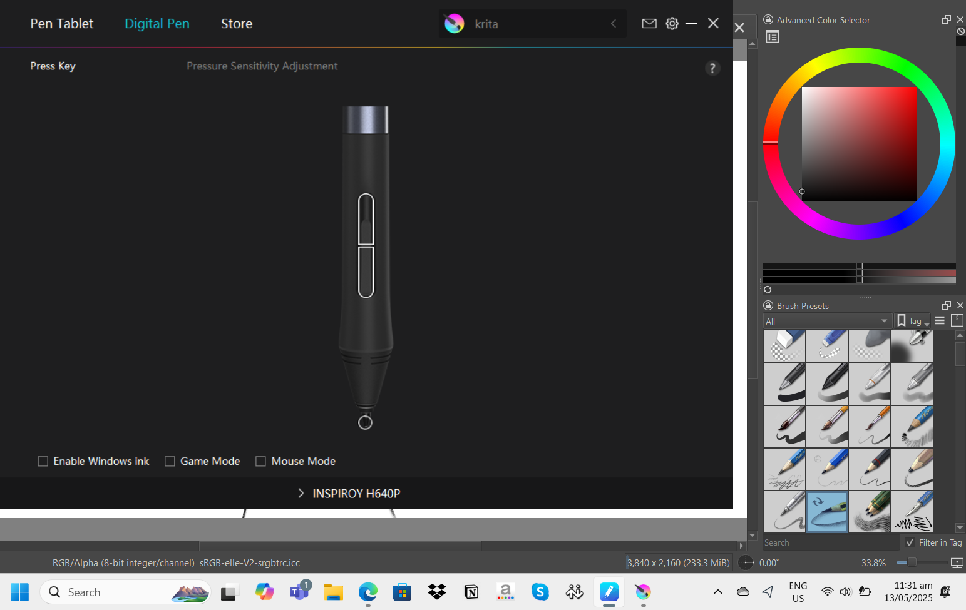The image size is (966, 610).
Task: Enable Windows ink checkbox
Action: click(43, 462)
